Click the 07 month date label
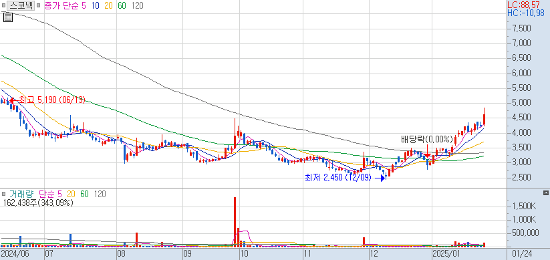550x260 pixels. (49, 254)
